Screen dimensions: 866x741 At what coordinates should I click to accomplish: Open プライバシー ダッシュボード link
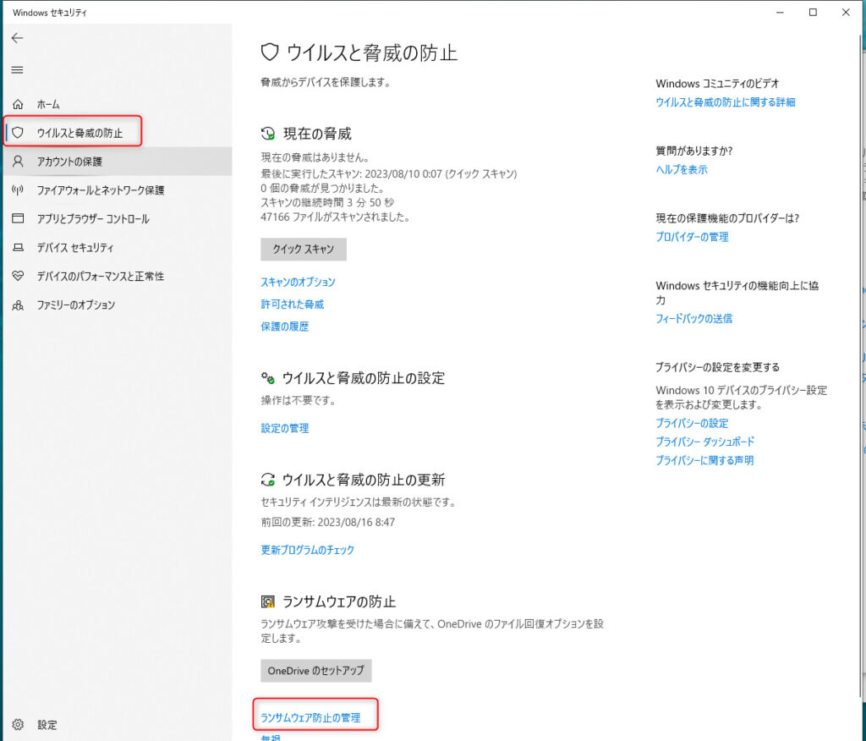pos(704,442)
